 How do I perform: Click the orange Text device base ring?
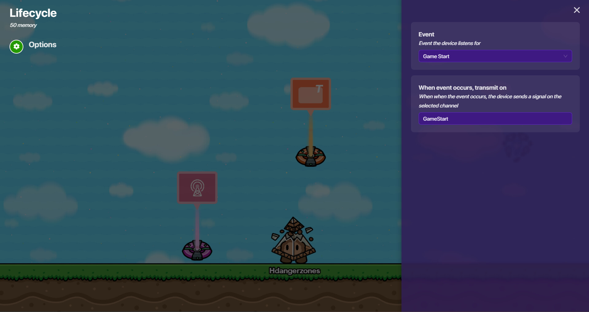[310, 157]
